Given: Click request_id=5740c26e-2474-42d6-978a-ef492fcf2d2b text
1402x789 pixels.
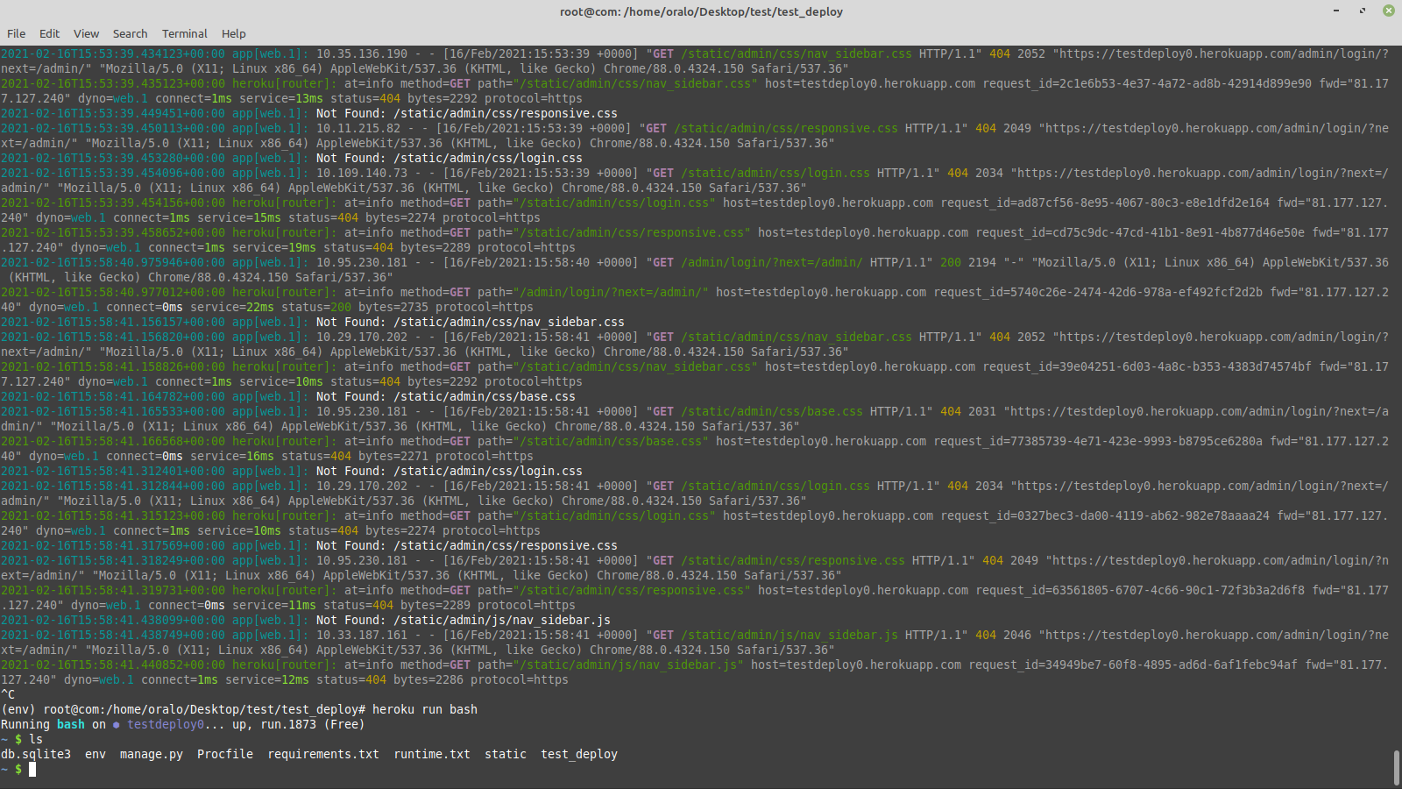Looking at the screenshot, I should click(x=1098, y=292).
